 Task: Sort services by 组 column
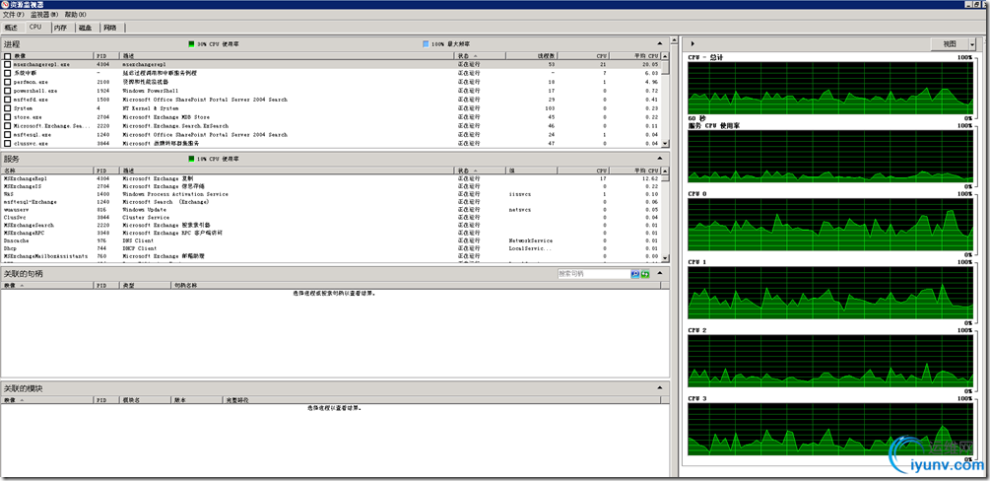(x=532, y=171)
